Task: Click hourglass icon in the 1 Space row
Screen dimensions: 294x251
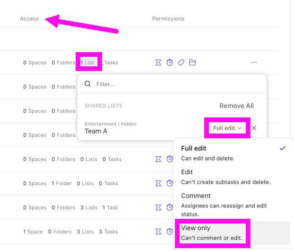Action: (x=158, y=232)
